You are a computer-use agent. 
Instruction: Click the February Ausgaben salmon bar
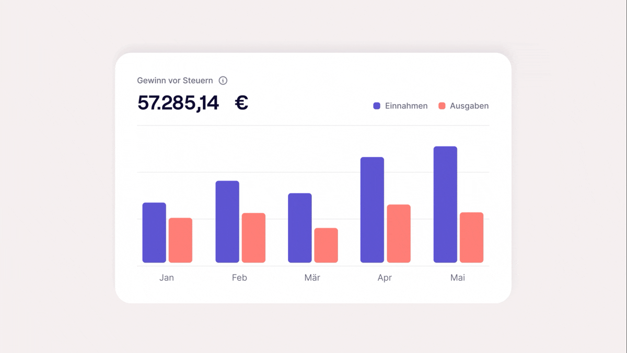pyautogui.click(x=253, y=238)
